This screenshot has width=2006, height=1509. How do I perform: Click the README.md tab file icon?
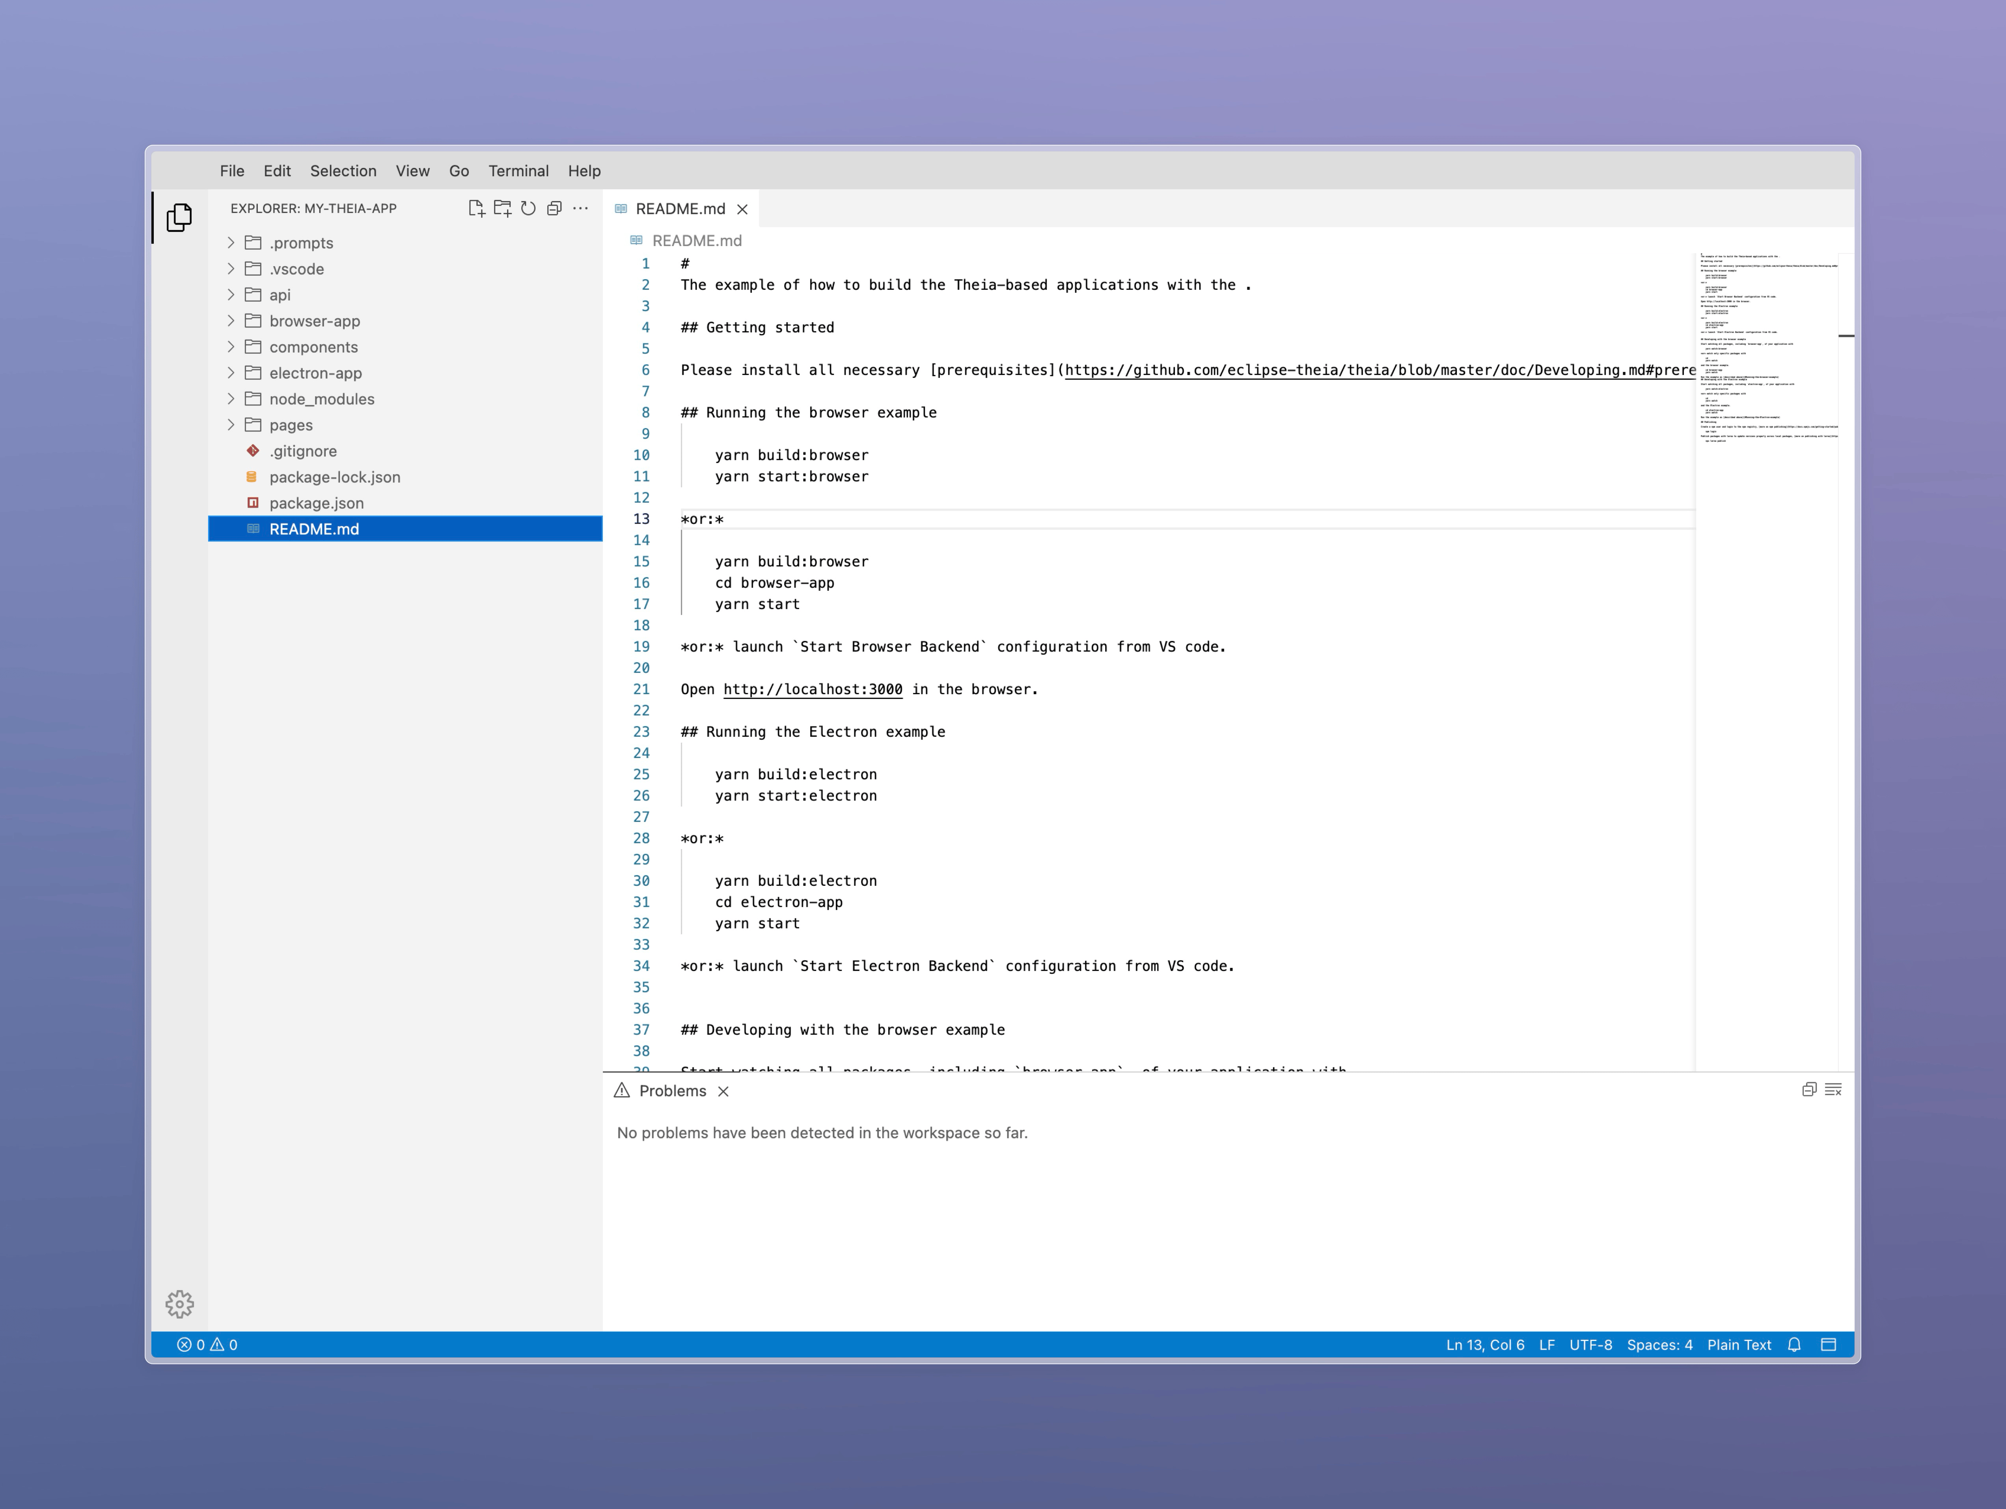[x=621, y=209]
